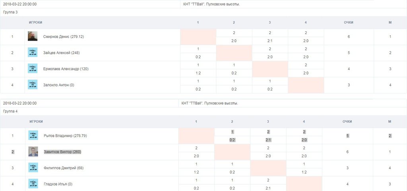Click the TTBall avatar beside Ермолаев Александр
The width and height of the screenshot is (407, 191).
coord(33,69)
